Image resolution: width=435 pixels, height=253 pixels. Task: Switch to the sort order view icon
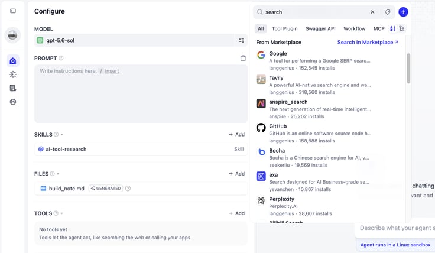coord(392,28)
